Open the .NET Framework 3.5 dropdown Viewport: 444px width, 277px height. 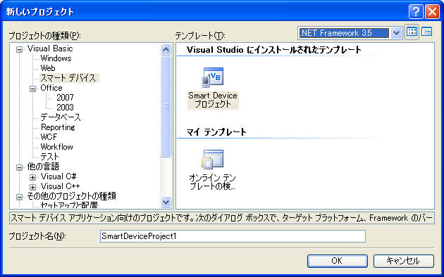396,33
